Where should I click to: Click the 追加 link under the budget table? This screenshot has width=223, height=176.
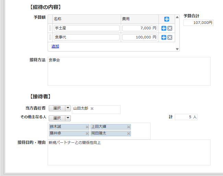(55, 46)
